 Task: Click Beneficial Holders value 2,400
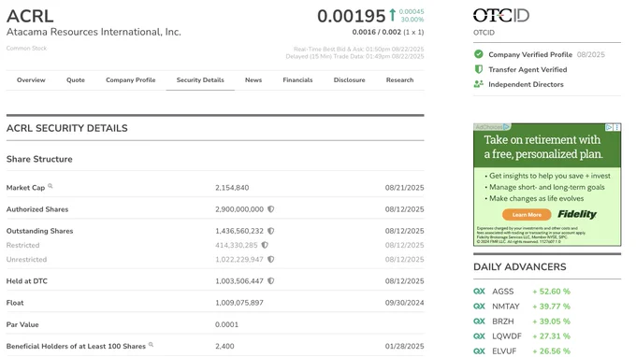point(224,346)
